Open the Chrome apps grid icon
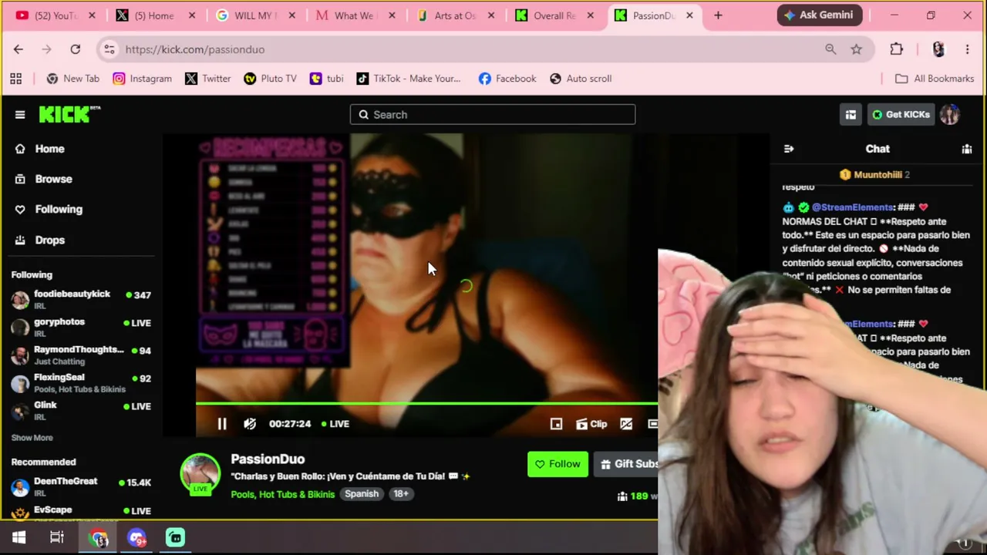The width and height of the screenshot is (987, 555). pos(15,79)
